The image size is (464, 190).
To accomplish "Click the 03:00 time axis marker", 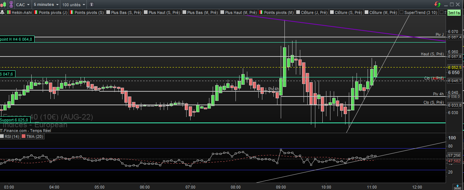I will (x=9, y=187).
